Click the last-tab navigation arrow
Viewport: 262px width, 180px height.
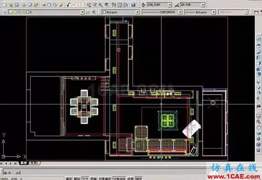(x=16, y=163)
